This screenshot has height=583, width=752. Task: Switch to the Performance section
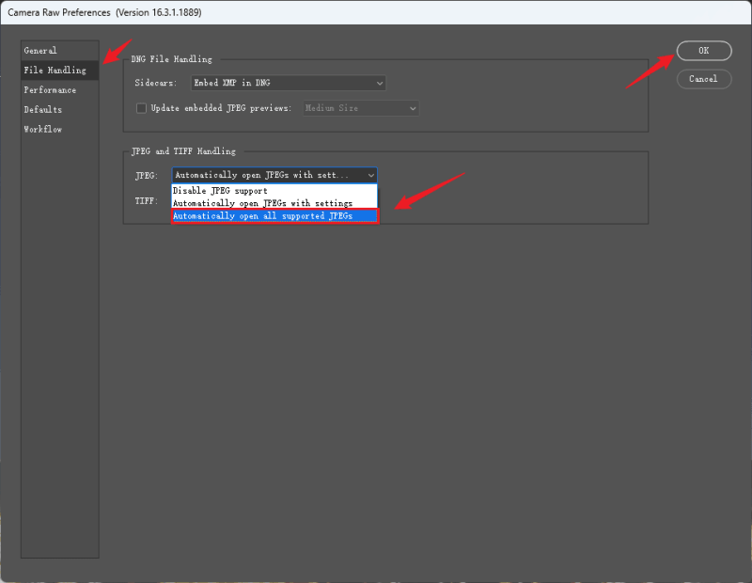50,90
